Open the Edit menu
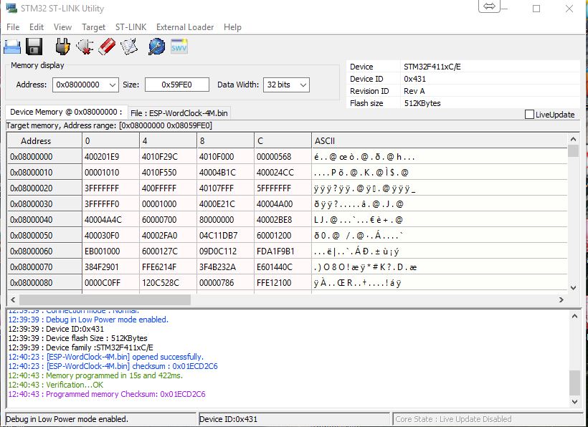The height and width of the screenshot is (427, 588). [x=37, y=27]
